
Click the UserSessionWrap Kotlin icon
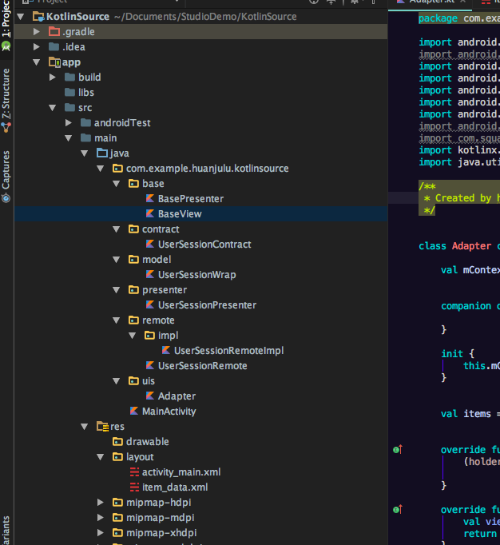150,274
